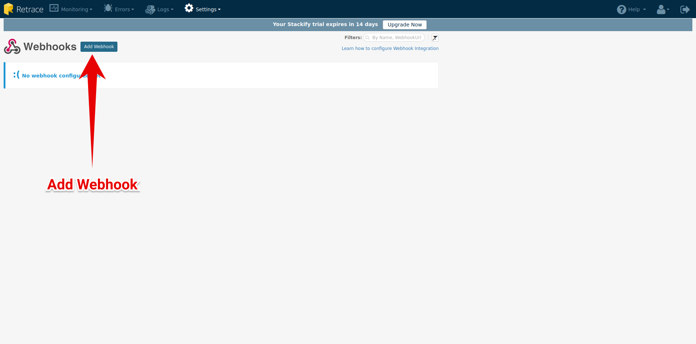696x344 pixels.
Task: Click the trial expires in 14 days text
Action: click(325, 24)
